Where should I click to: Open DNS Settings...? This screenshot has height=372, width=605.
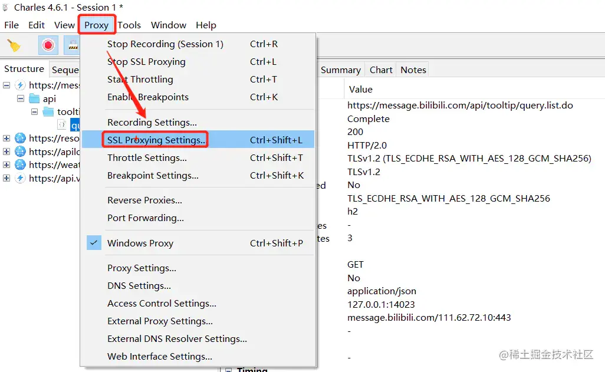pyautogui.click(x=198, y=285)
